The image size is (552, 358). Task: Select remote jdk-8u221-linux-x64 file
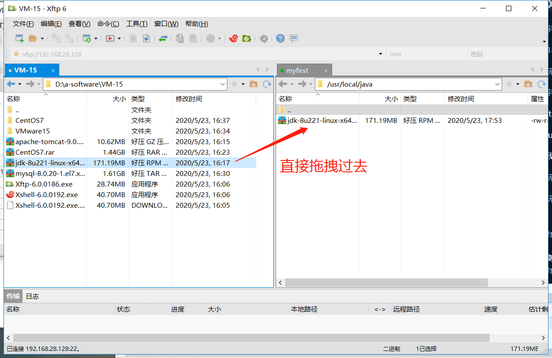coord(412,120)
